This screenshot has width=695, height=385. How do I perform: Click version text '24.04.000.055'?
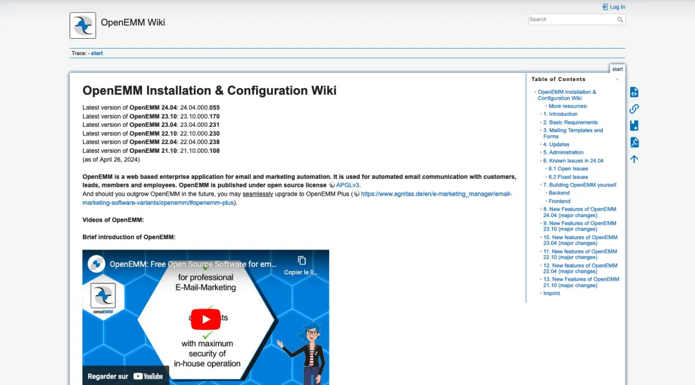(x=200, y=108)
